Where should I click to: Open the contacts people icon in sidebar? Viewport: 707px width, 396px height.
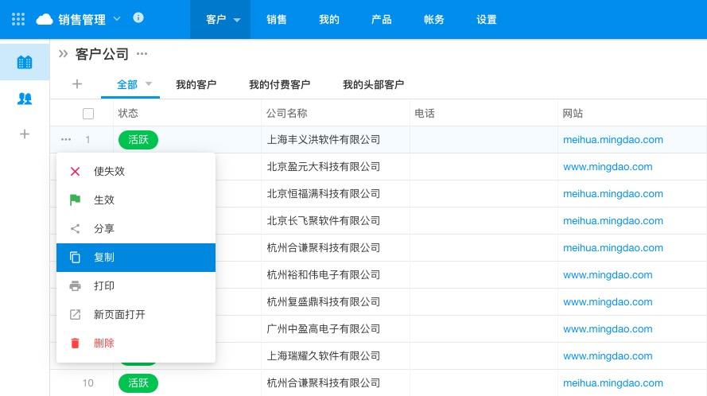click(25, 99)
